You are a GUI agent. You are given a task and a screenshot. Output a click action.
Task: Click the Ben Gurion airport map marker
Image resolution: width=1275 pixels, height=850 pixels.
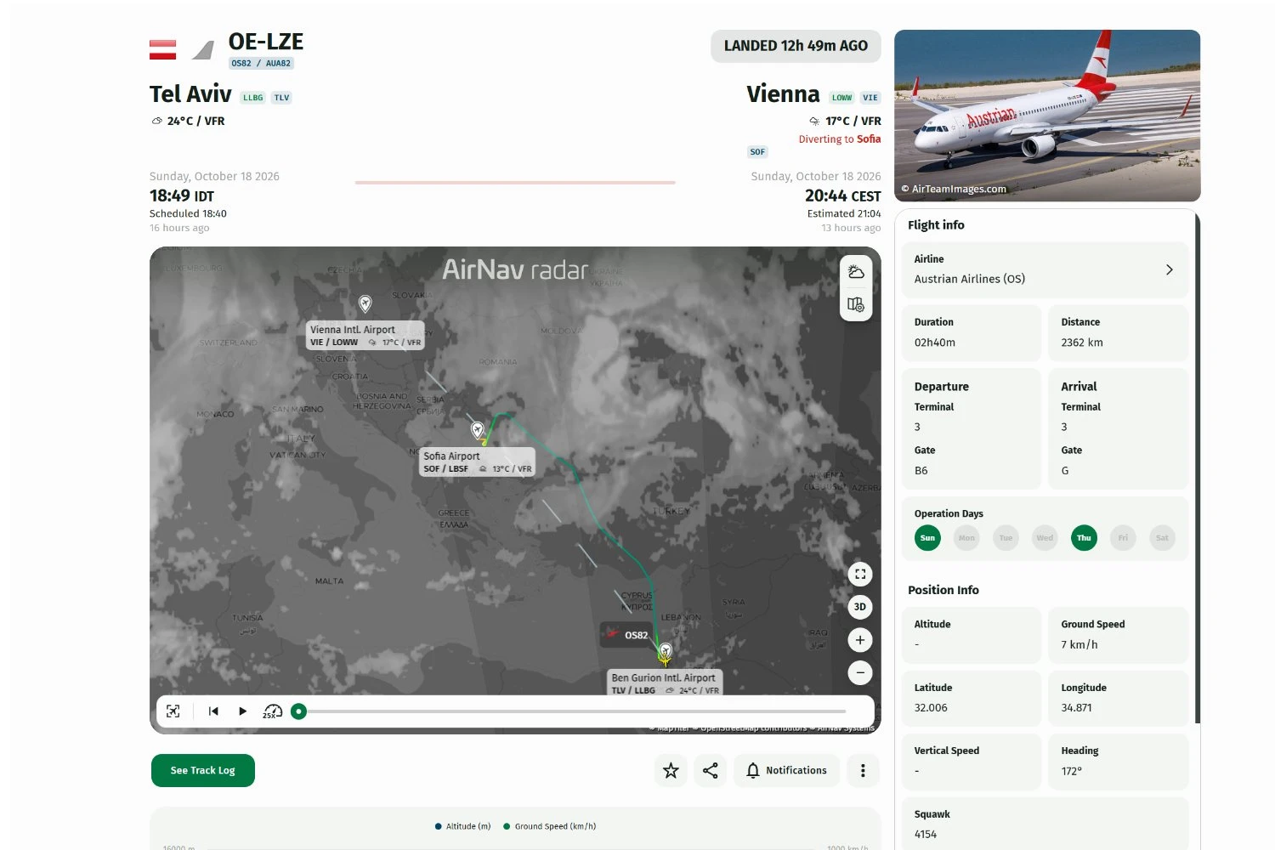[666, 652]
